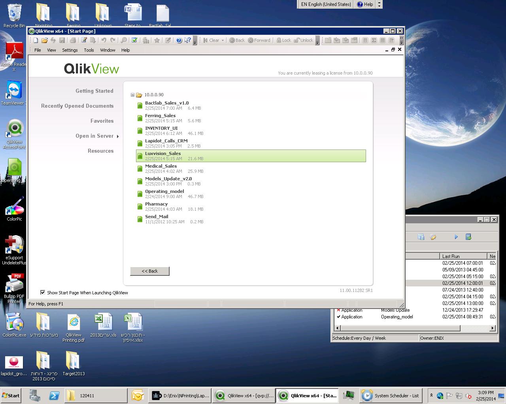The height and width of the screenshot is (404, 506).
Task: Click the Add Sheet toolbar icon
Action: pyautogui.click(x=328, y=40)
